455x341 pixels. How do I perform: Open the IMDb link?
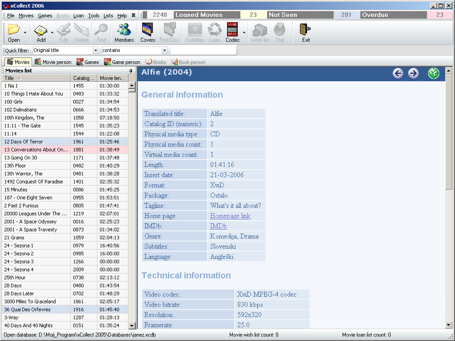pyautogui.click(x=218, y=226)
